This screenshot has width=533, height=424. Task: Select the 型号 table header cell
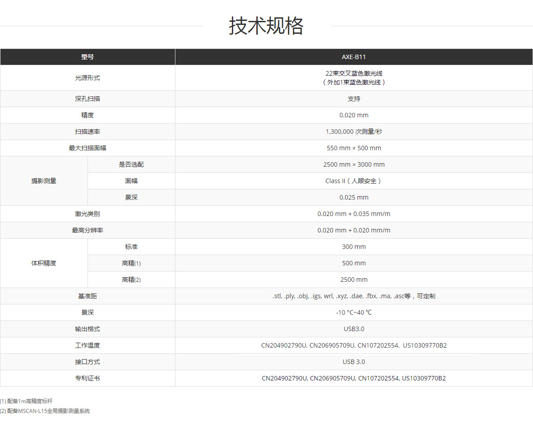tap(88, 57)
